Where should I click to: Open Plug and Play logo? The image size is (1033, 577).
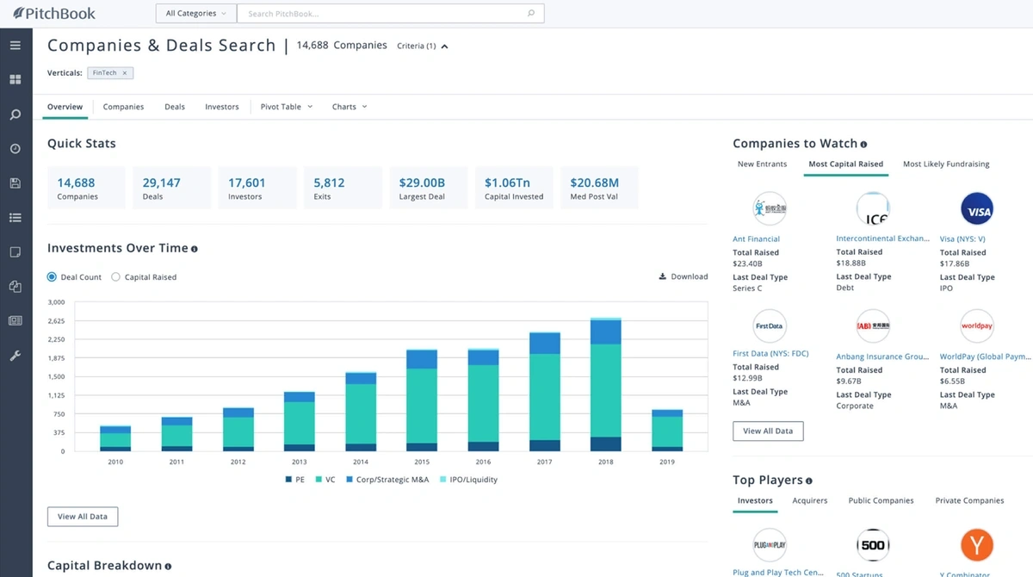(769, 545)
